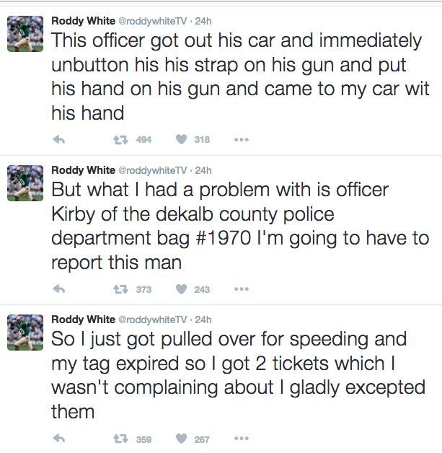Like the tweet with 243 likes
This screenshot has height=453, width=442.
click(x=181, y=289)
